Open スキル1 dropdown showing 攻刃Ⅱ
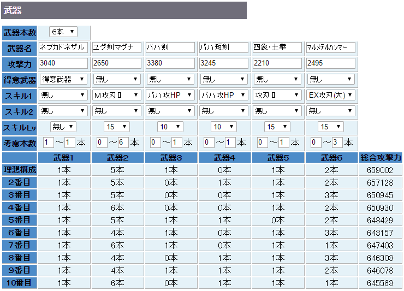The image size is (404, 291). point(277,95)
